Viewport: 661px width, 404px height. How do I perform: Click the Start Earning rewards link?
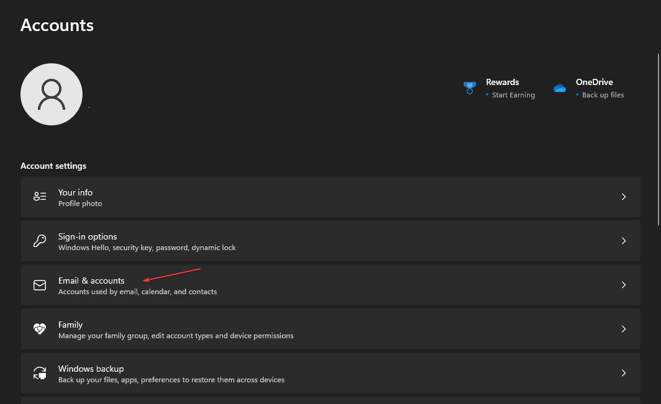pyautogui.click(x=513, y=95)
